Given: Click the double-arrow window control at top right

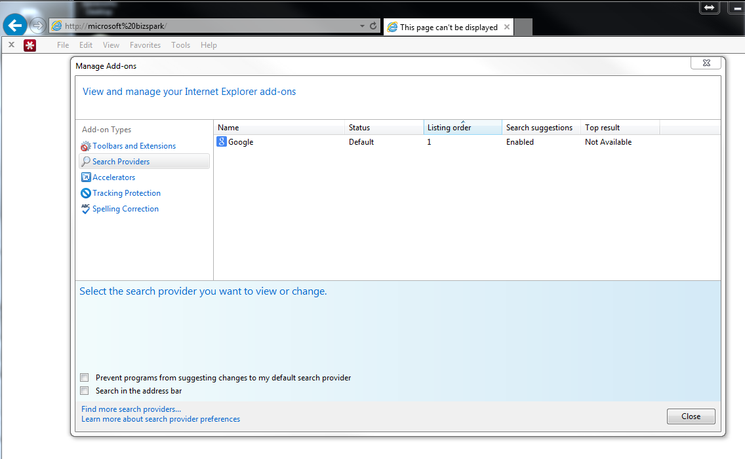Looking at the screenshot, I should coord(710,7).
